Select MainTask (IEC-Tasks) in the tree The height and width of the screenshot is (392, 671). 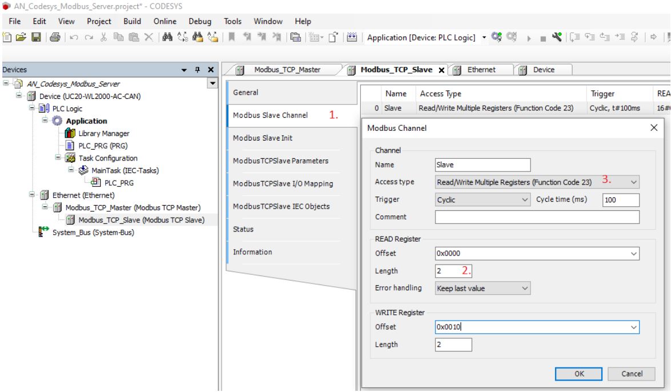(125, 170)
